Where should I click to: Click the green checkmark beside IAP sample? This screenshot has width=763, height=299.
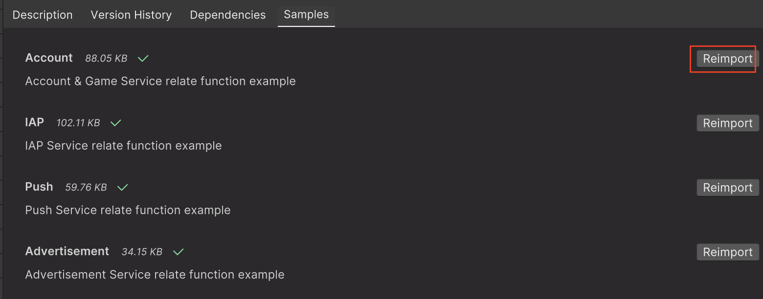[x=116, y=123]
